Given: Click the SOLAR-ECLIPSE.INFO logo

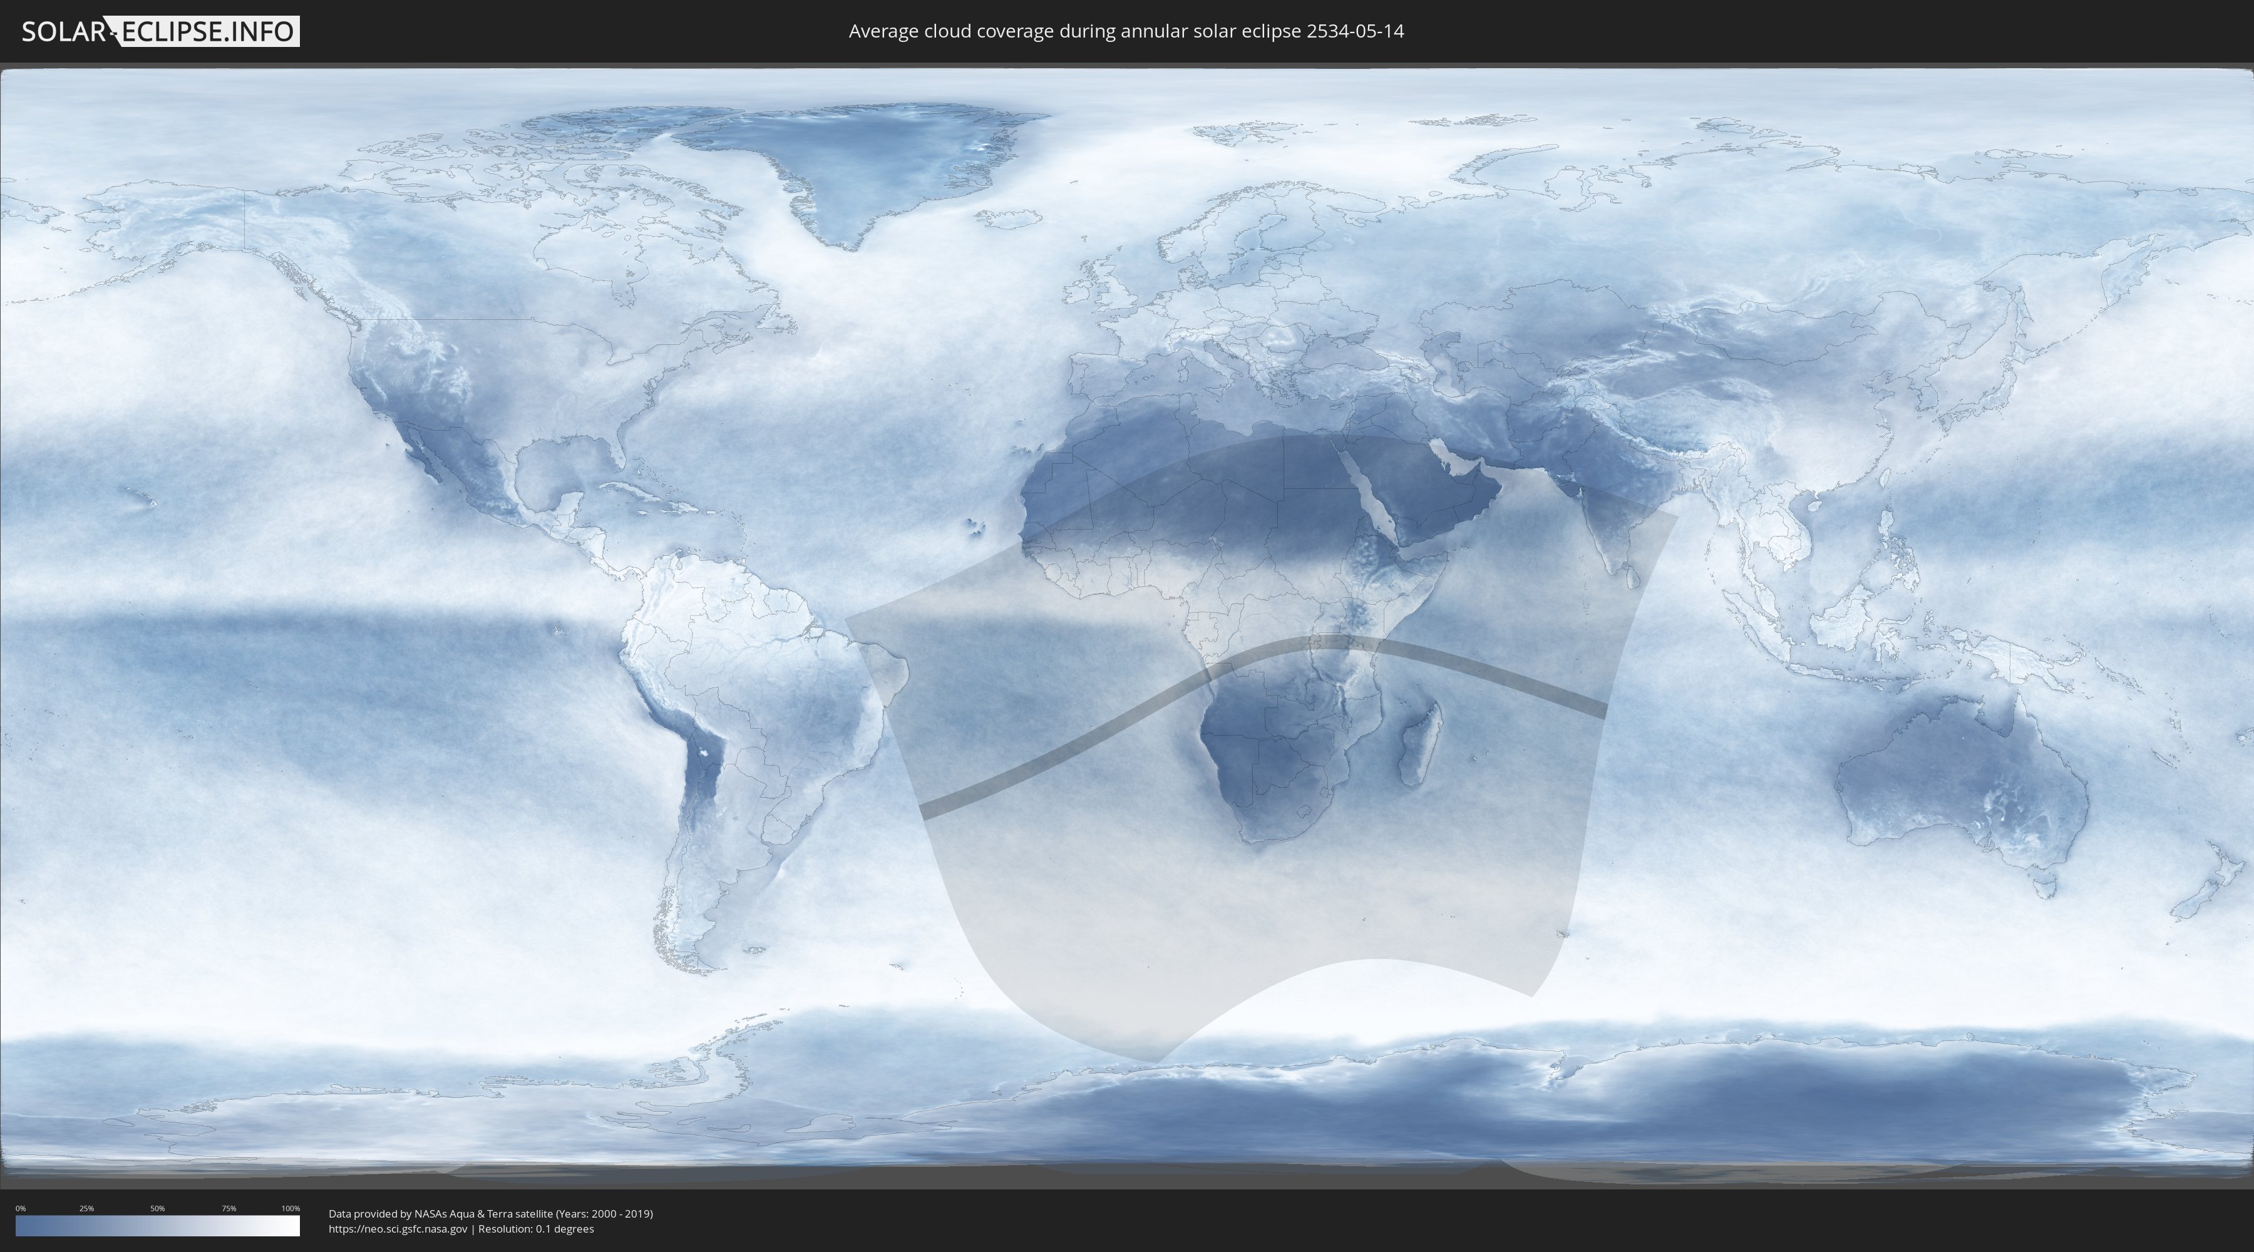Looking at the screenshot, I should point(160,31).
